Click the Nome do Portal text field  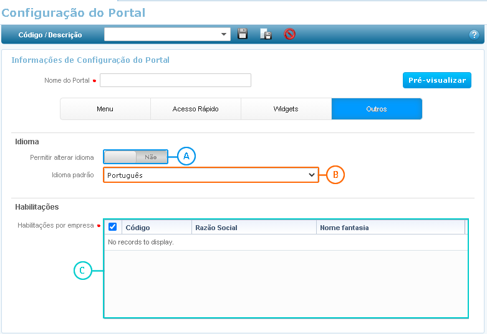pos(175,80)
